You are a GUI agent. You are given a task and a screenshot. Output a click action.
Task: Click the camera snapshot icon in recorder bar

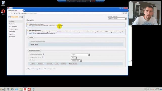90,1
